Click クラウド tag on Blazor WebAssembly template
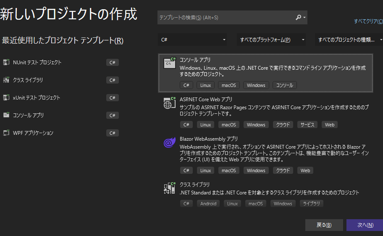 click(283, 170)
